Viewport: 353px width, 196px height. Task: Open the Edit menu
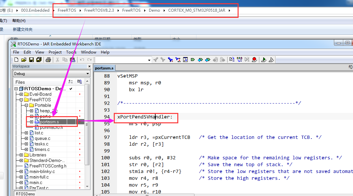pyautogui.click(x=27, y=52)
